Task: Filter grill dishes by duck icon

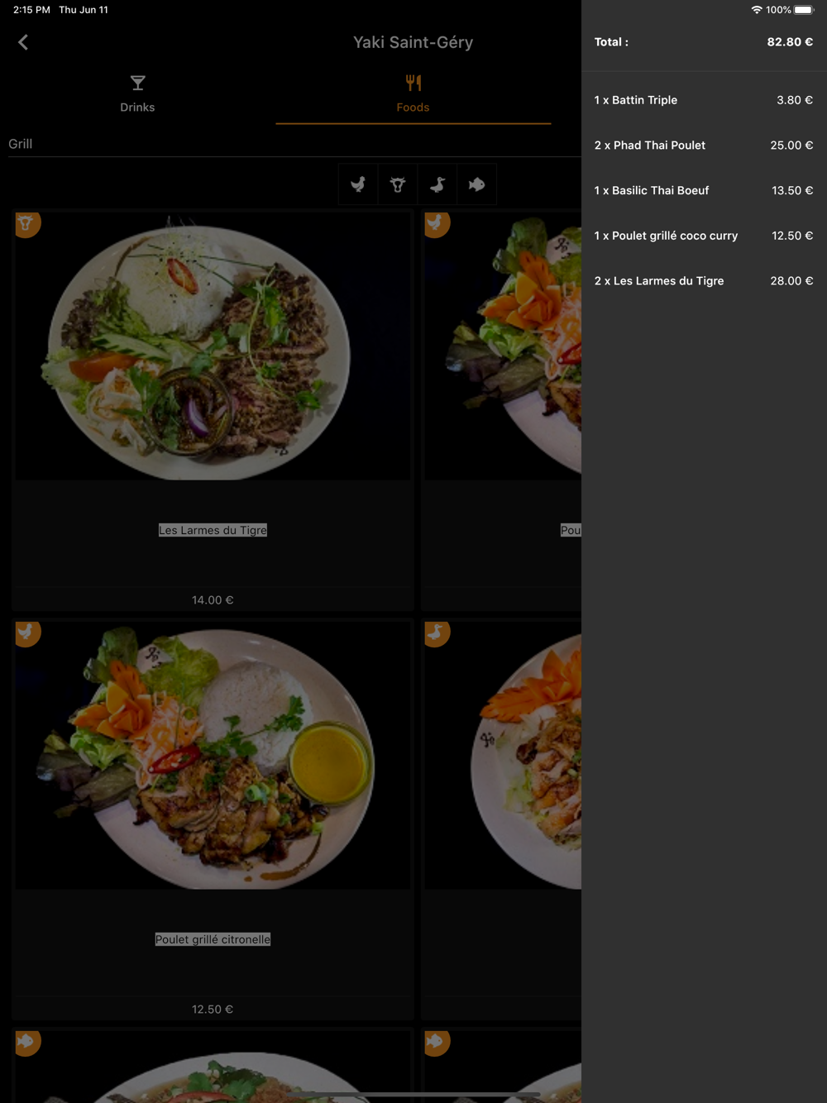Action: click(x=437, y=184)
